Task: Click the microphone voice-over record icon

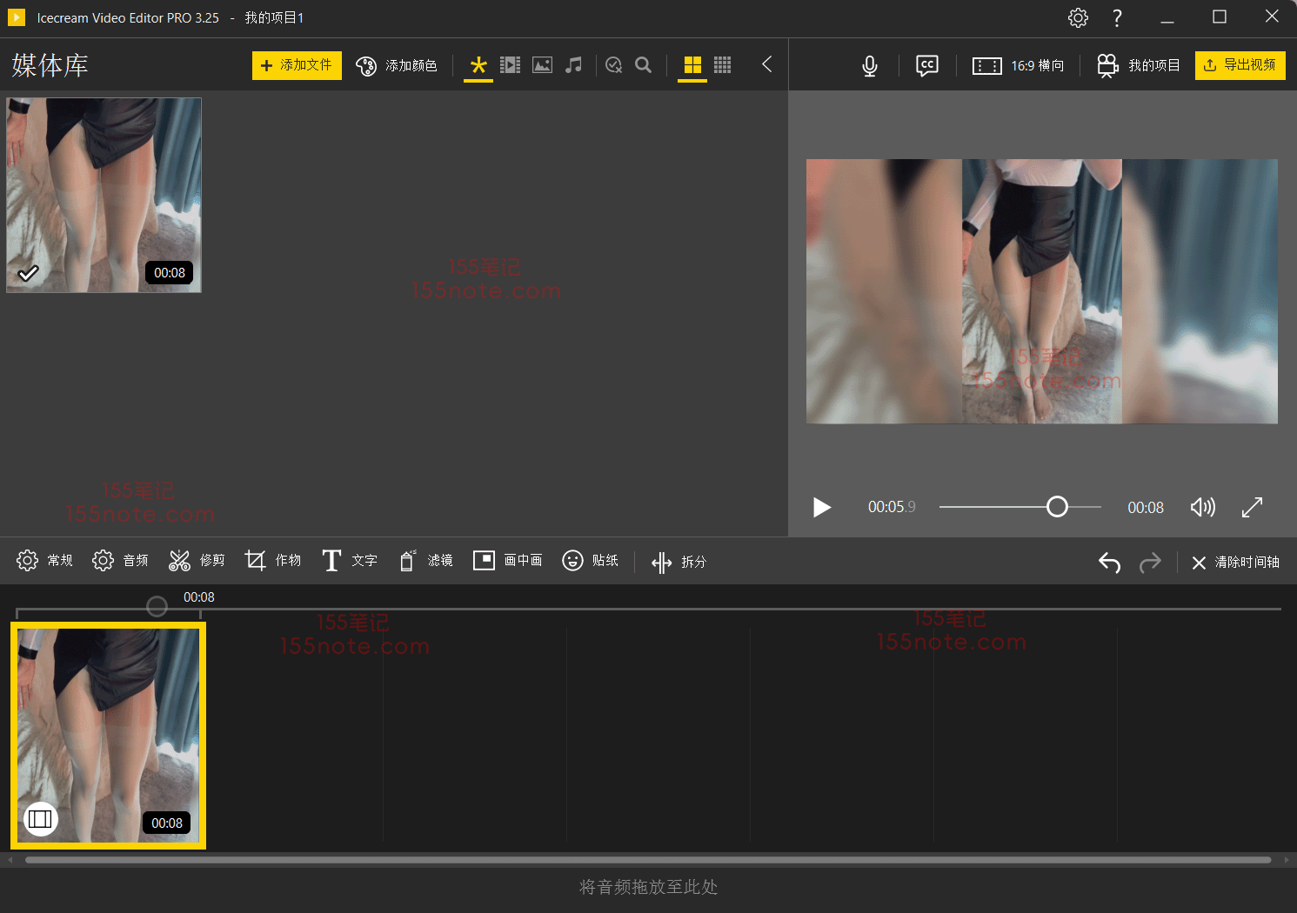Action: click(x=869, y=66)
